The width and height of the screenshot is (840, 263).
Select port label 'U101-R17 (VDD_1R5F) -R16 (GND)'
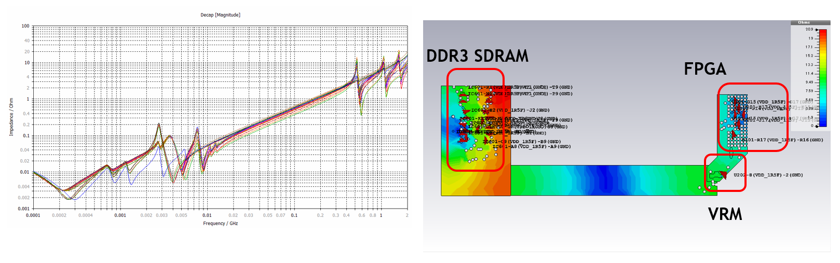point(782,140)
